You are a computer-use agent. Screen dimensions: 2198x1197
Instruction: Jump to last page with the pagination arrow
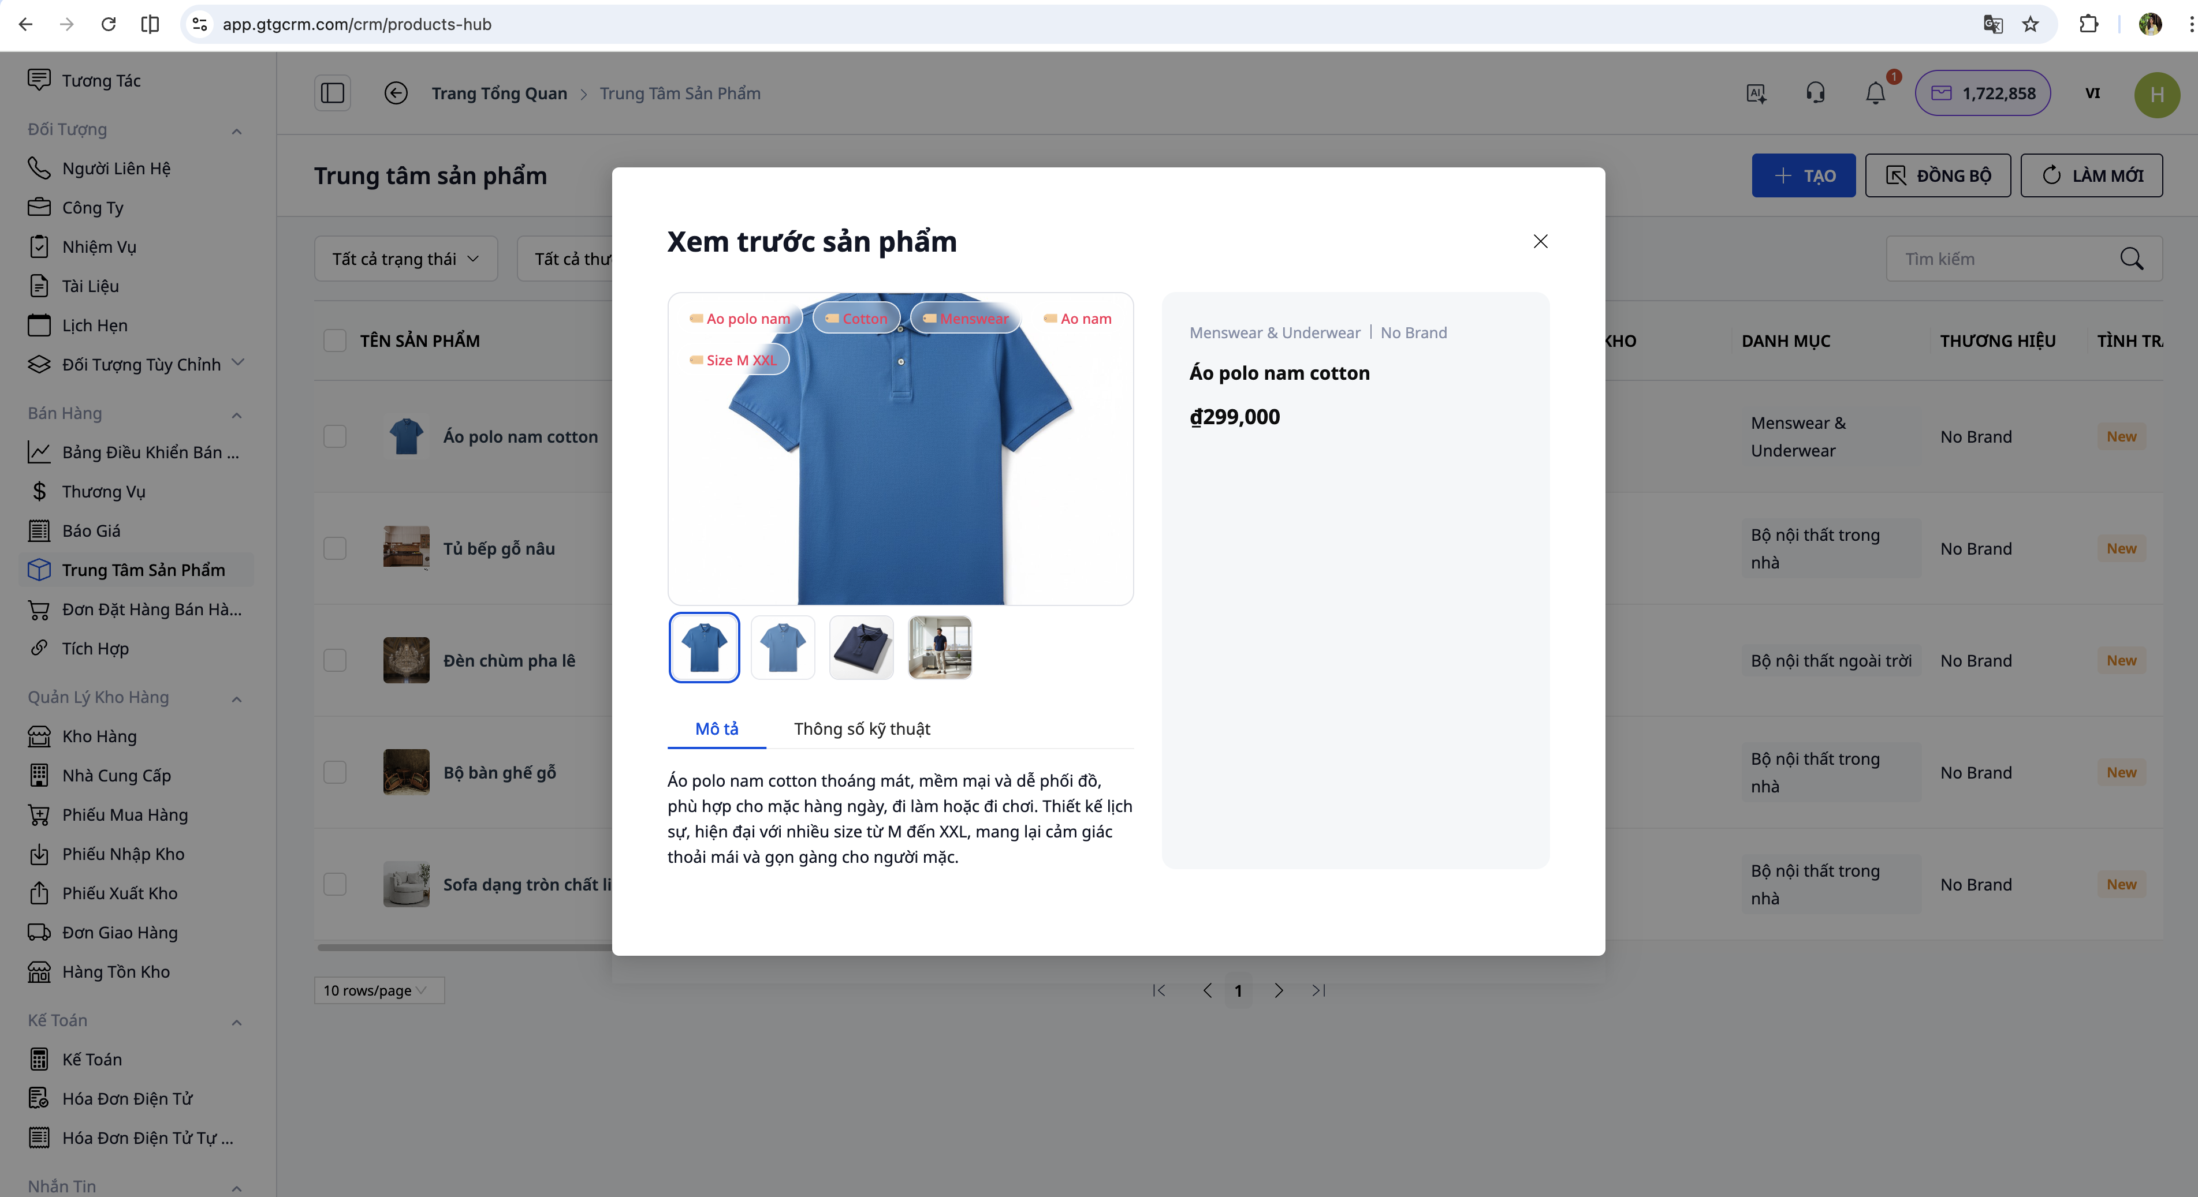tap(1317, 991)
